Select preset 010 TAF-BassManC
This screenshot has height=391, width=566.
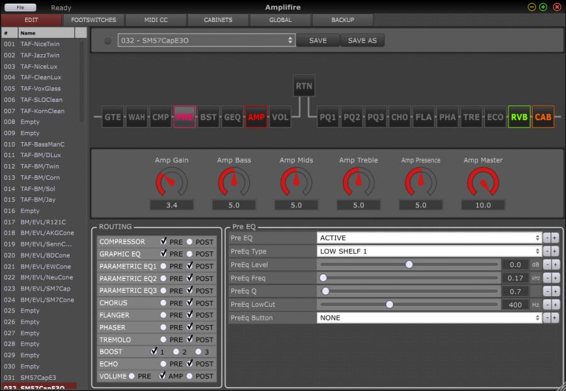pyautogui.click(x=40, y=145)
